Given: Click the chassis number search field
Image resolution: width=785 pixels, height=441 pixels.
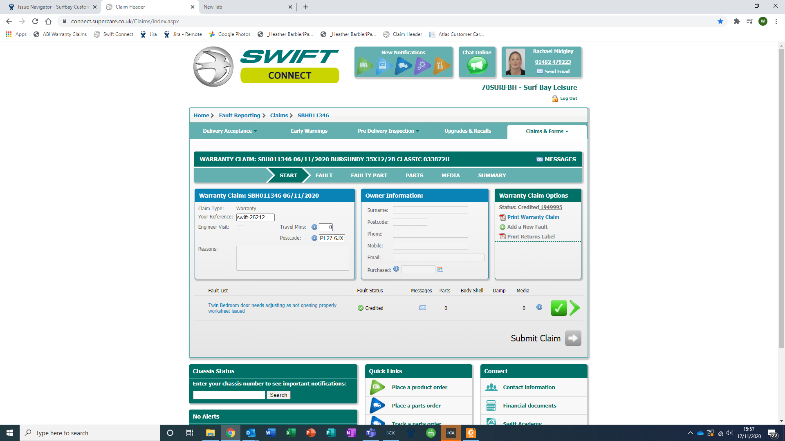Looking at the screenshot, I should 229,395.
